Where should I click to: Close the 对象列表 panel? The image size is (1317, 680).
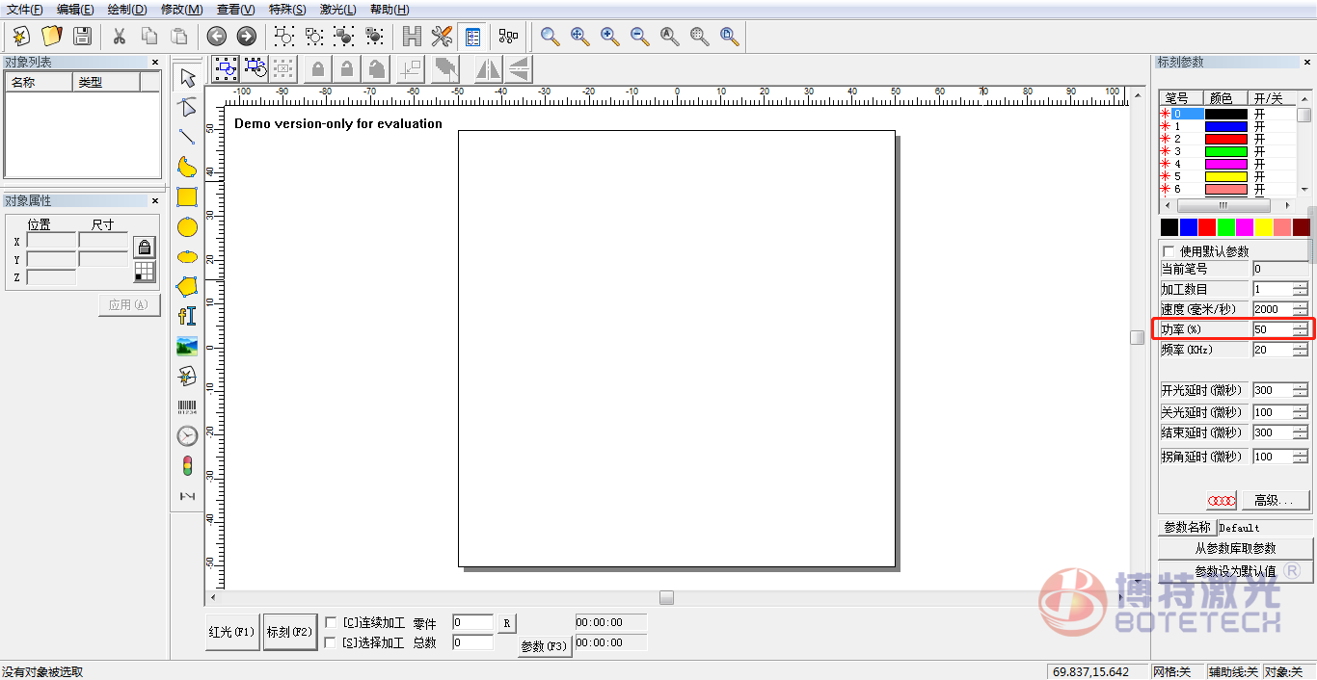(x=155, y=63)
